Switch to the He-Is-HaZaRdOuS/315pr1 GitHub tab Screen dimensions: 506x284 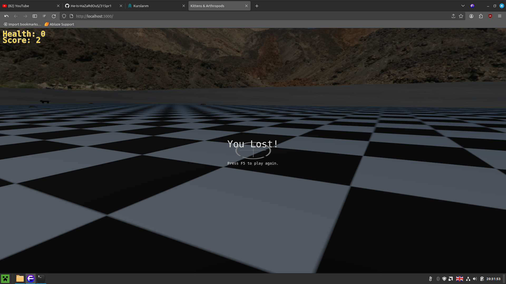tap(91, 6)
